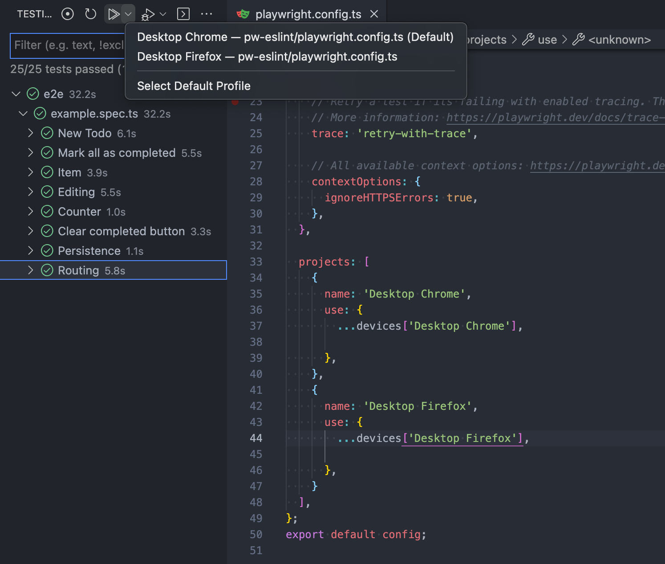Select the New Todo row label

[x=85, y=133]
